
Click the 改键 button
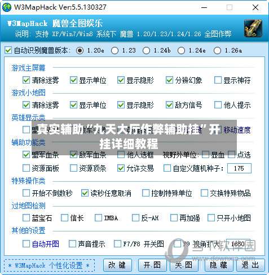(x=117, y=265)
